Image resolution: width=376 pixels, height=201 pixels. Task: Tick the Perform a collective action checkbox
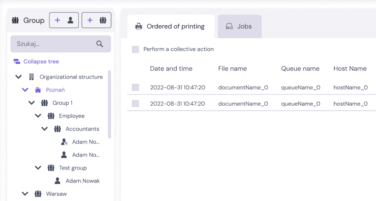pyautogui.click(x=135, y=49)
